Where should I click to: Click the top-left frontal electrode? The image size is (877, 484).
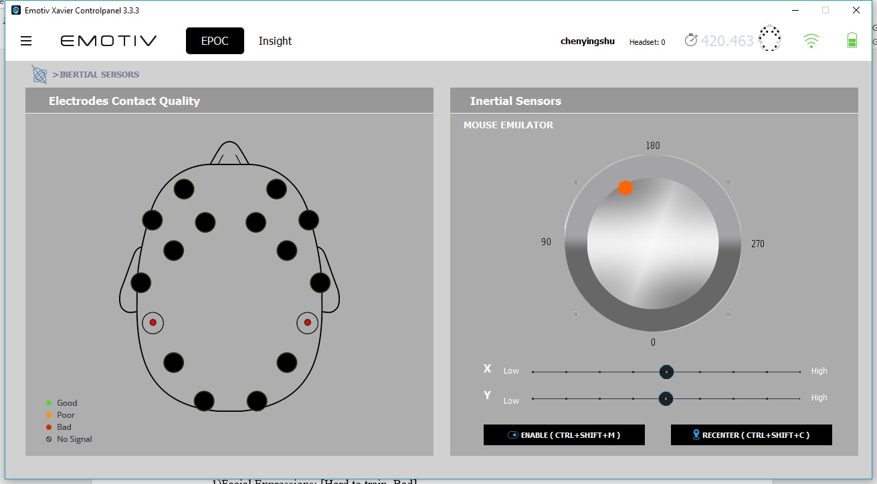coord(184,189)
